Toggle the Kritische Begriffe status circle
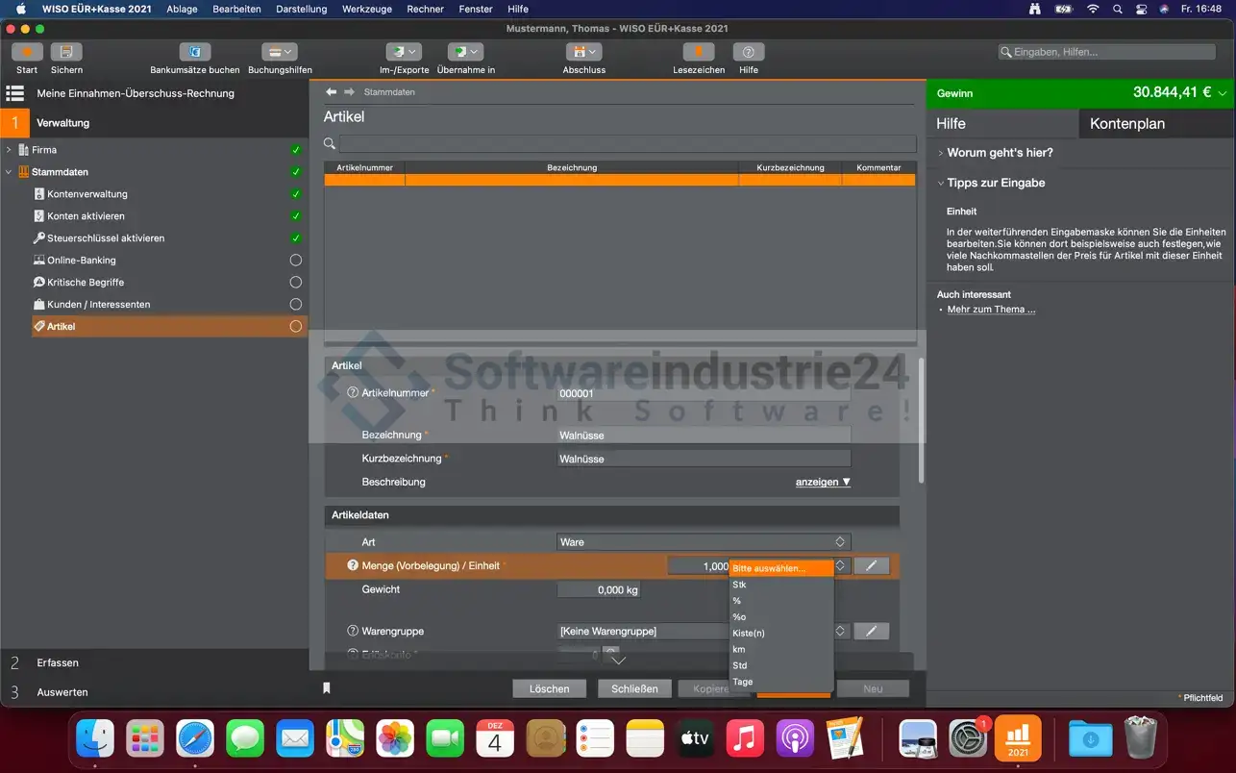1236x773 pixels. click(x=295, y=283)
